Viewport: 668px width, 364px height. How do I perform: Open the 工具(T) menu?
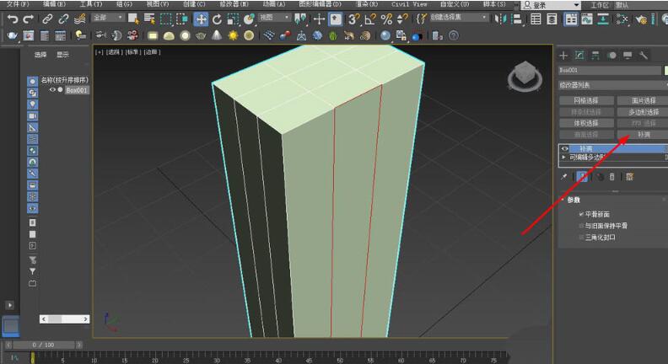click(91, 4)
